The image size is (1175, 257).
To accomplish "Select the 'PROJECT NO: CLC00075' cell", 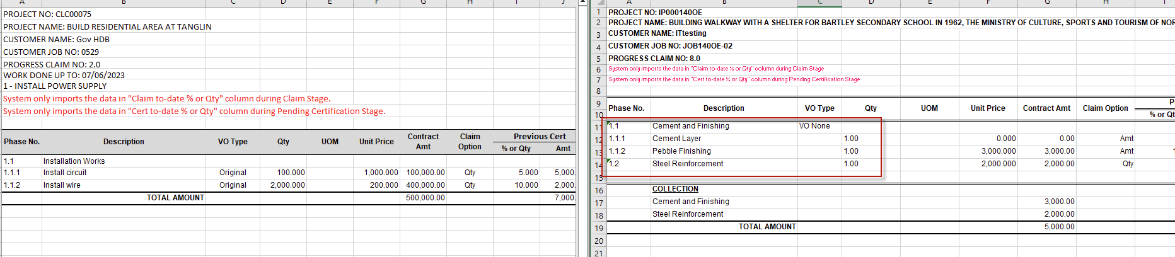I will click(x=47, y=14).
